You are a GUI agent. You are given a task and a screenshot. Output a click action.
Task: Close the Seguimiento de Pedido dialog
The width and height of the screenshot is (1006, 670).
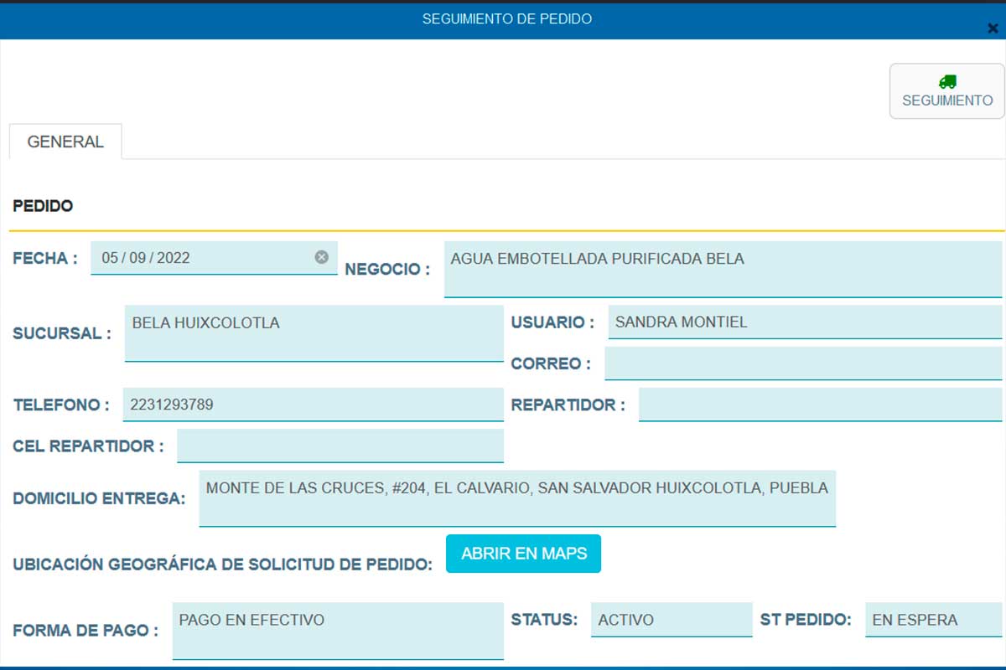[993, 28]
